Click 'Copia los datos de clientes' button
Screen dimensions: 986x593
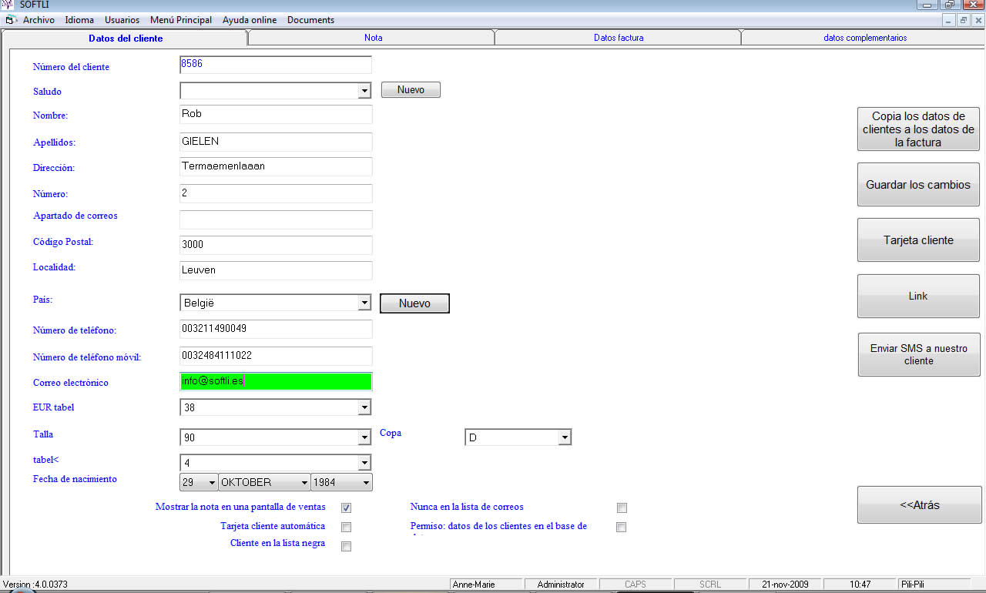coord(918,129)
